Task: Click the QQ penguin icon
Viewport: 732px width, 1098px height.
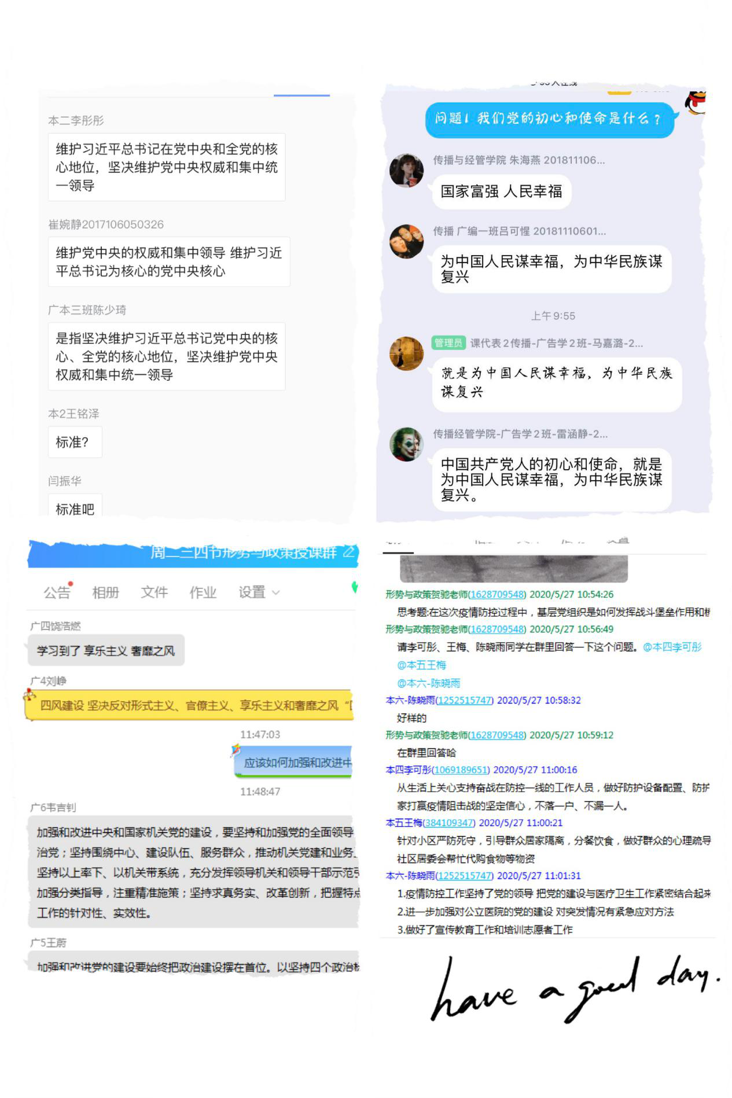Action: (696, 104)
